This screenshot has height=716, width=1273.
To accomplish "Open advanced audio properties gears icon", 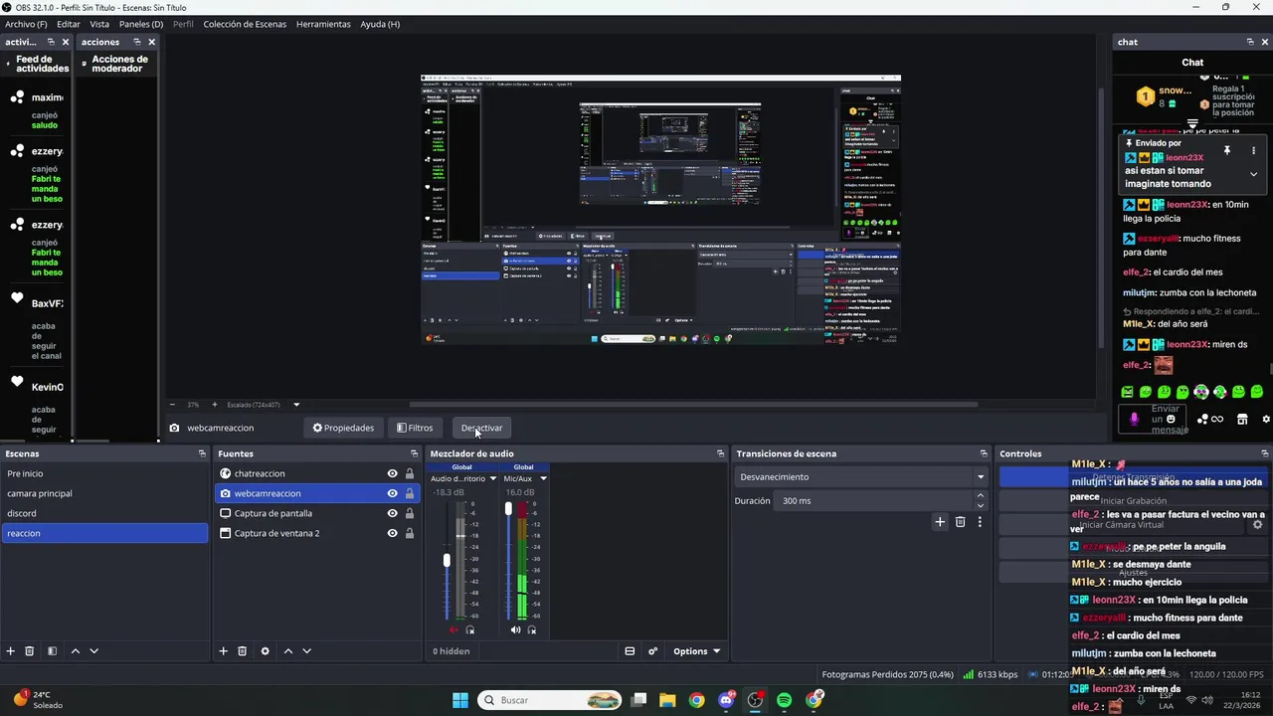I will pyautogui.click(x=653, y=651).
